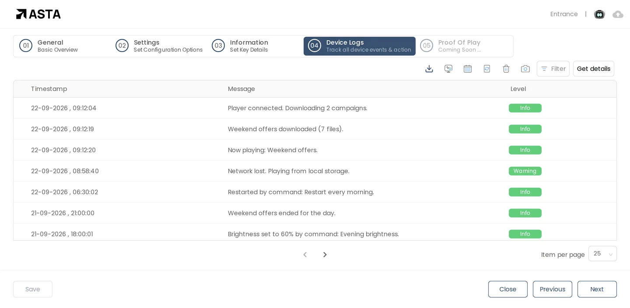Select the 'Now playing: Weekend offers.' message
The width and height of the screenshot is (630, 308).
(x=273, y=150)
